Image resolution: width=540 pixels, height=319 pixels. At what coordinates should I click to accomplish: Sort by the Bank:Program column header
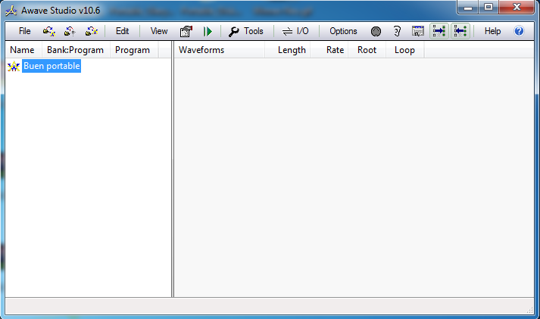click(x=76, y=50)
